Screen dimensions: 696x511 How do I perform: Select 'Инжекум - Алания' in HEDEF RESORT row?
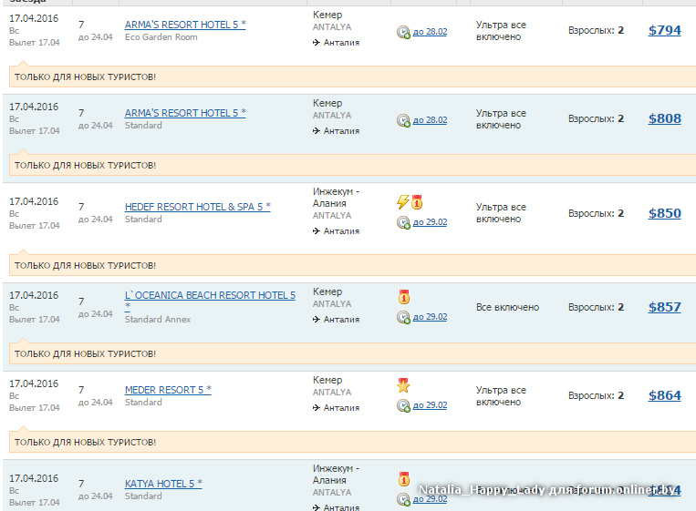(x=336, y=198)
